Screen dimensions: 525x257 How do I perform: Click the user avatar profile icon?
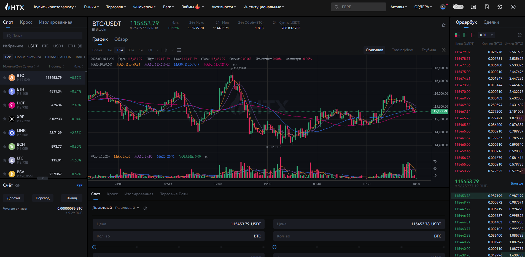point(443,7)
